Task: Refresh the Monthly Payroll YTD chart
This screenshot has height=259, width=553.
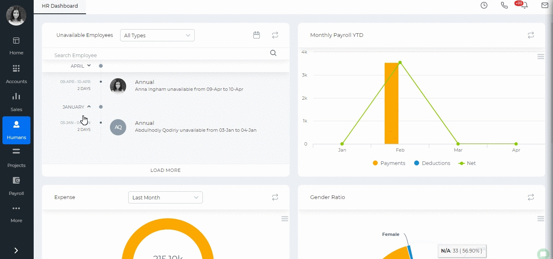Action: 531,35
